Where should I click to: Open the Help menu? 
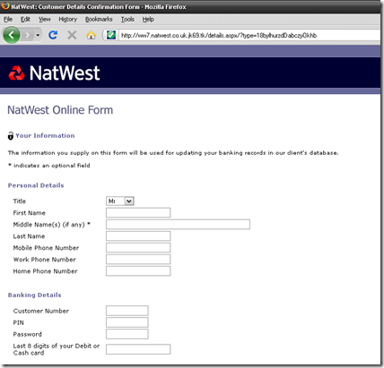[x=148, y=20]
